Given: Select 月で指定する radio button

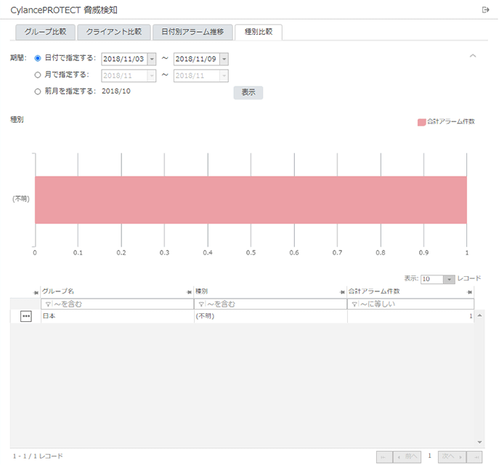Looking at the screenshot, I should click(38, 75).
